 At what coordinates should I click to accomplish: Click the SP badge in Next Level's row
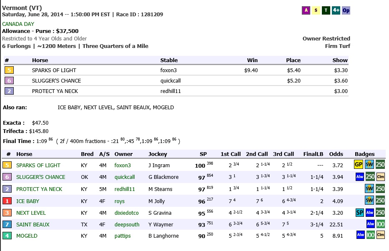pyautogui.click(x=359, y=213)
